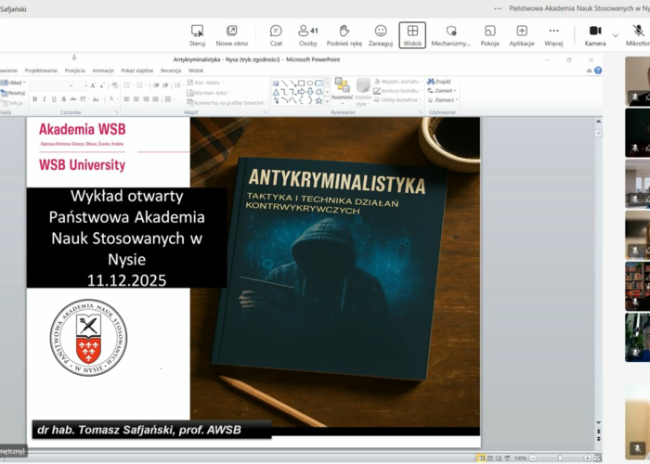Open the Zareaguj reactions menu

click(380, 35)
